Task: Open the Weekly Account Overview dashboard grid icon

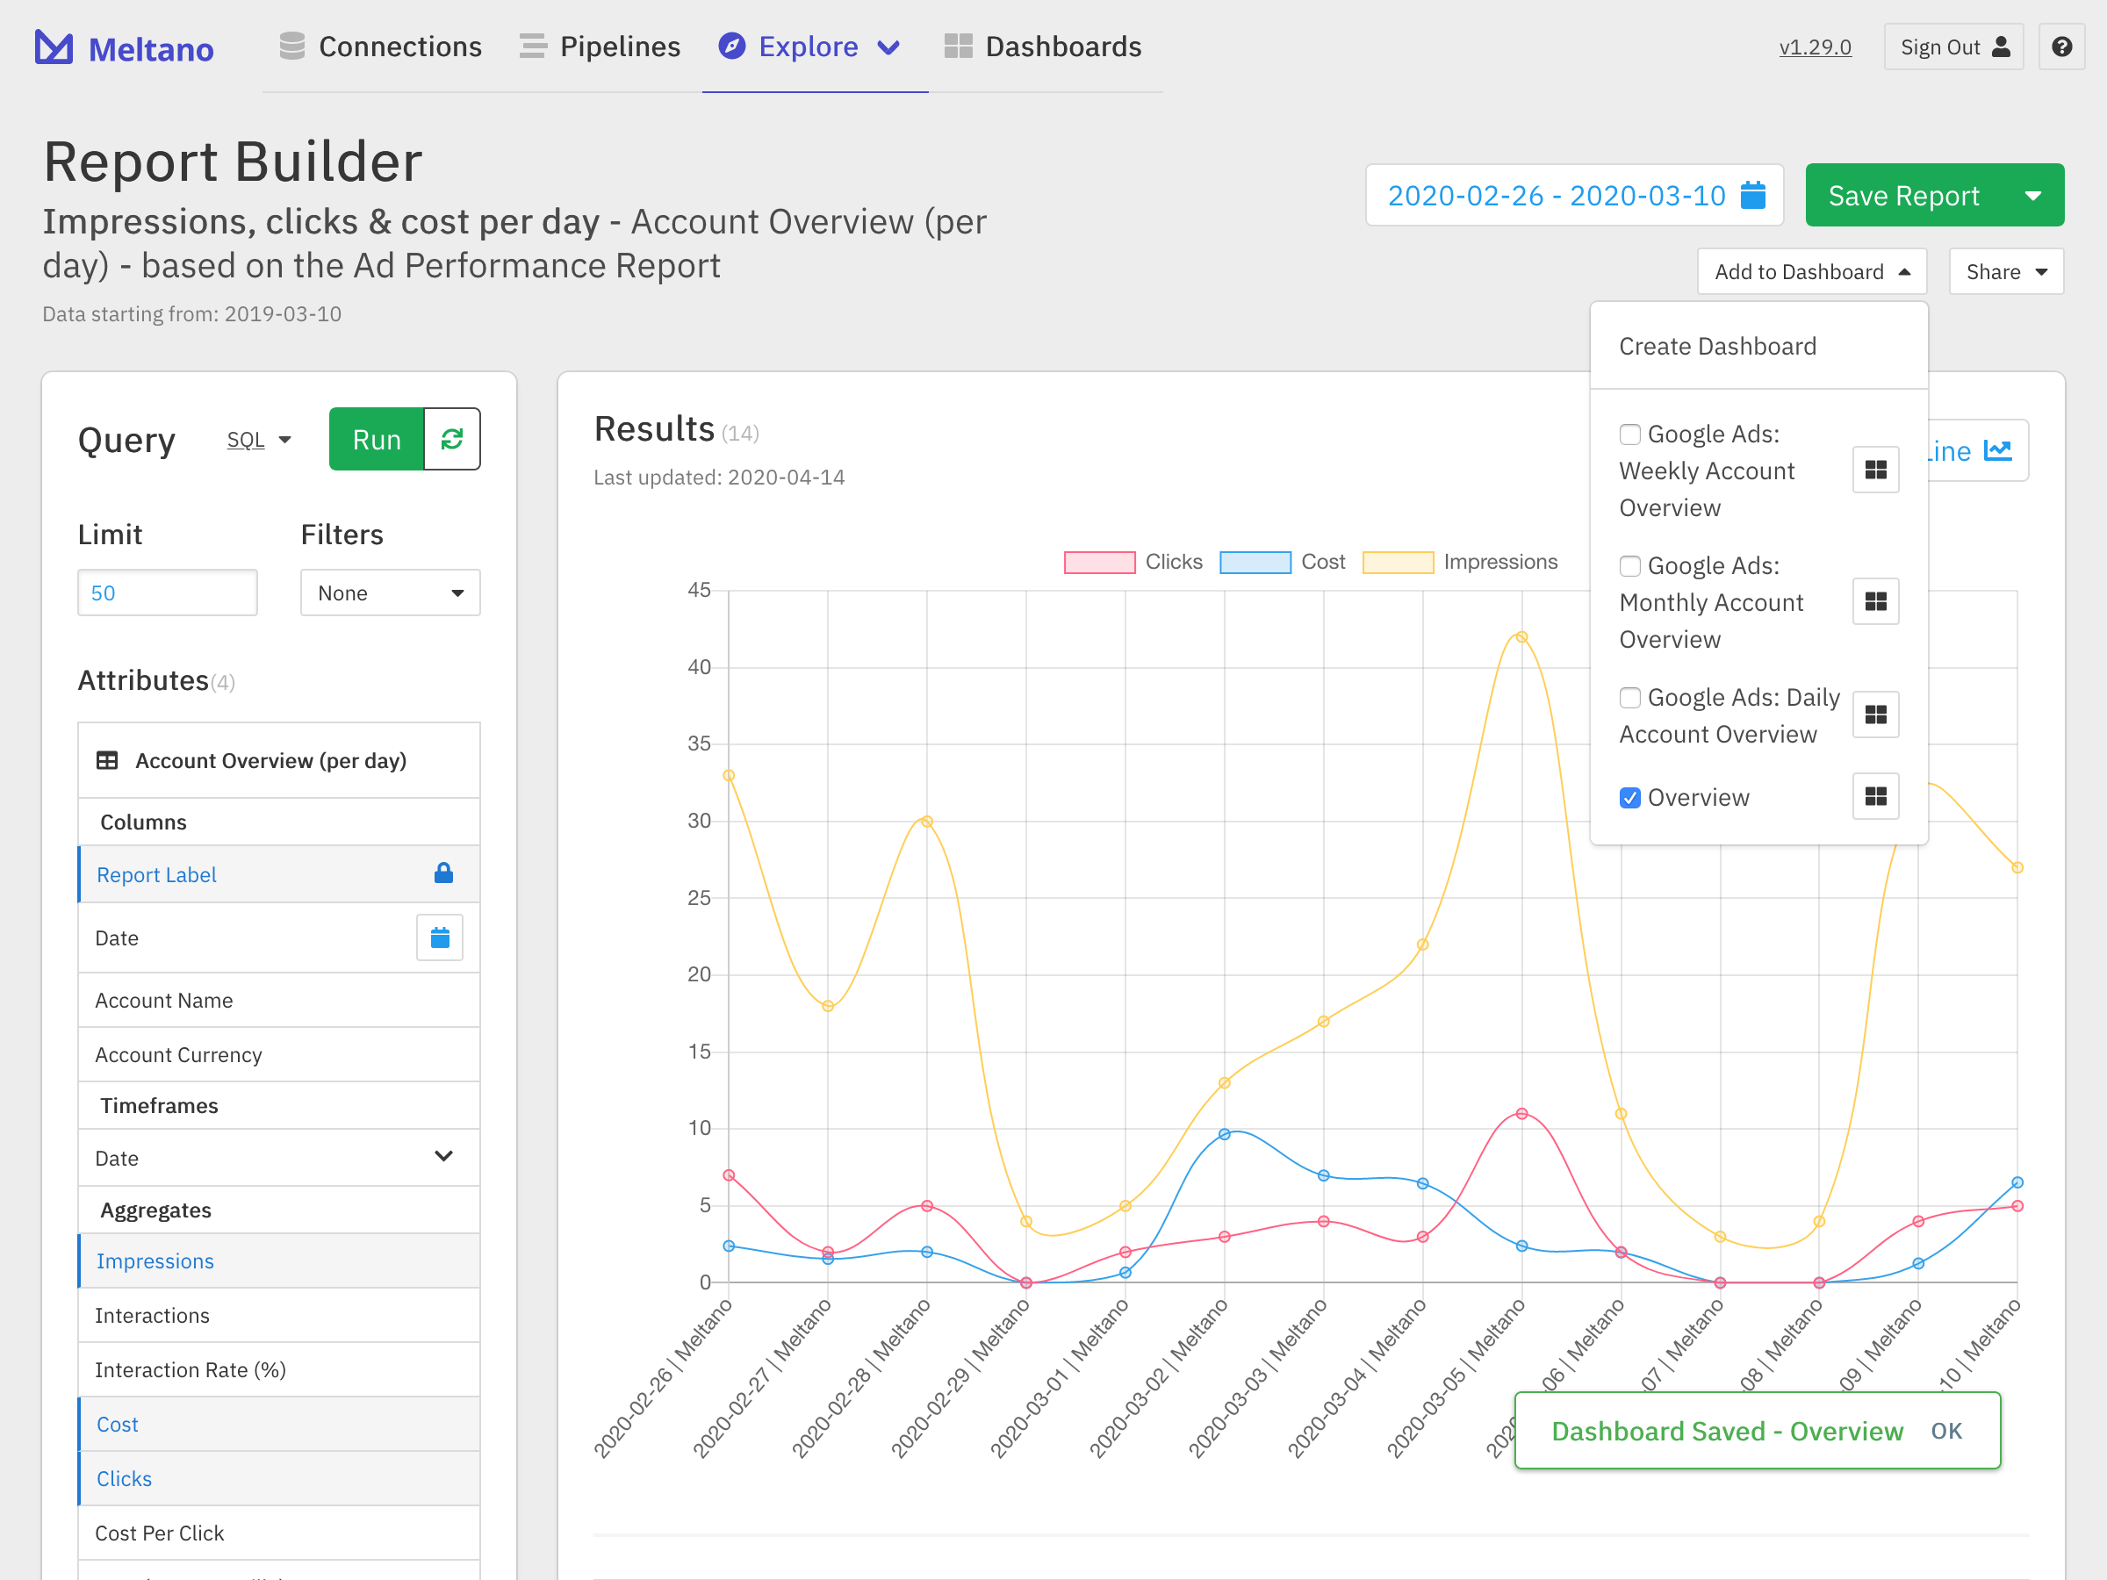Action: coord(1874,470)
